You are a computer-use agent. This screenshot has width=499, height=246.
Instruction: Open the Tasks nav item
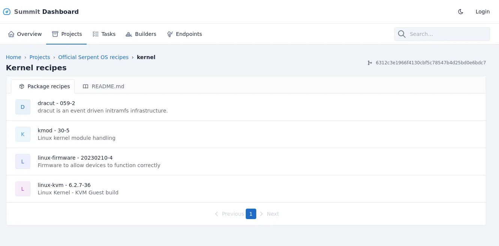tap(104, 34)
